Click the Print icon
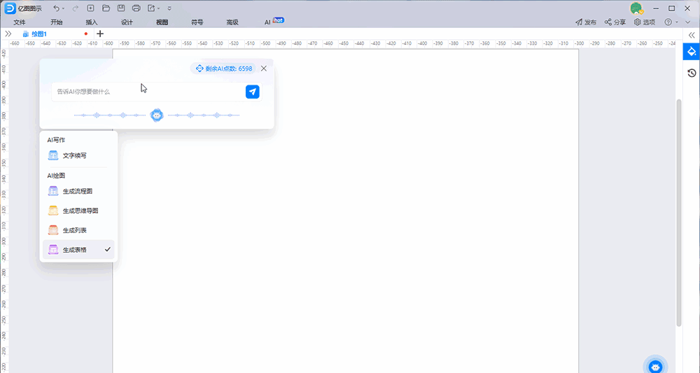This screenshot has width=700, height=373. (136, 8)
